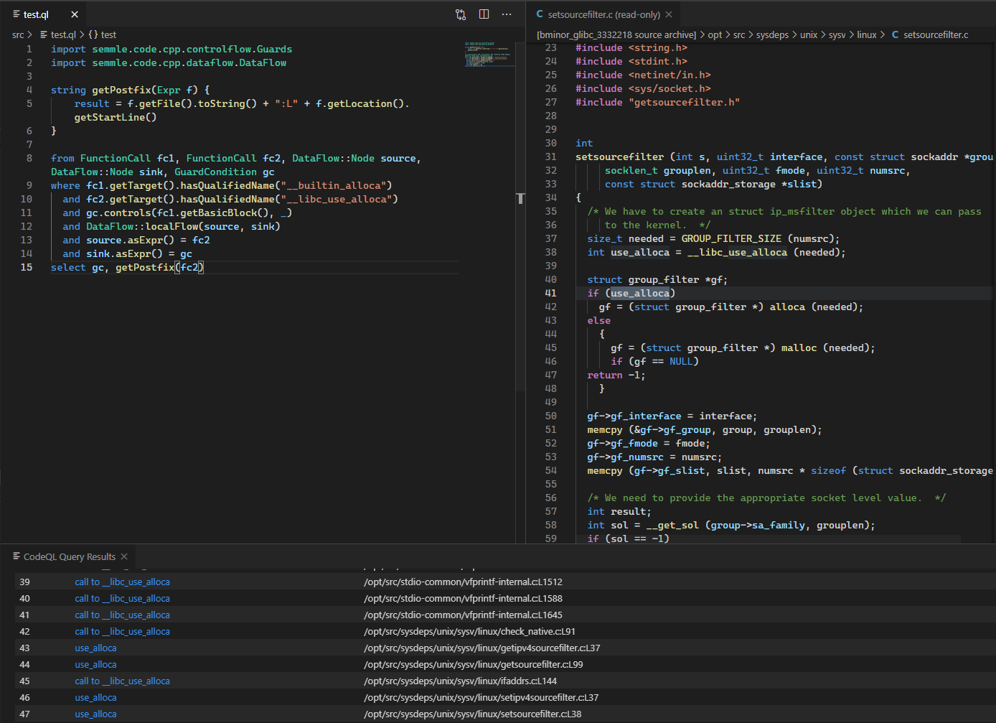Click the Open Changes icon above the editor
This screenshot has width=996, height=723.
(460, 14)
